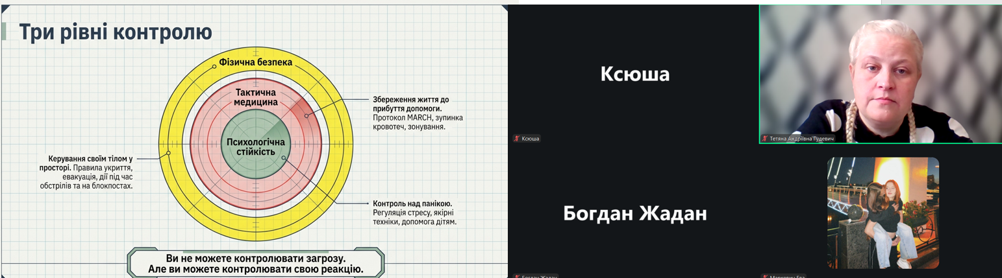Click the Тетяна Андріївна Гудевич name tag
The height and width of the screenshot is (278, 1002).
pyautogui.click(x=801, y=139)
